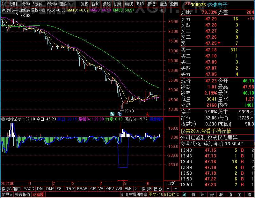The width and height of the screenshot is (255, 198).
Task: Toggle the split-pane icon in the chart header
Action: point(161,11)
